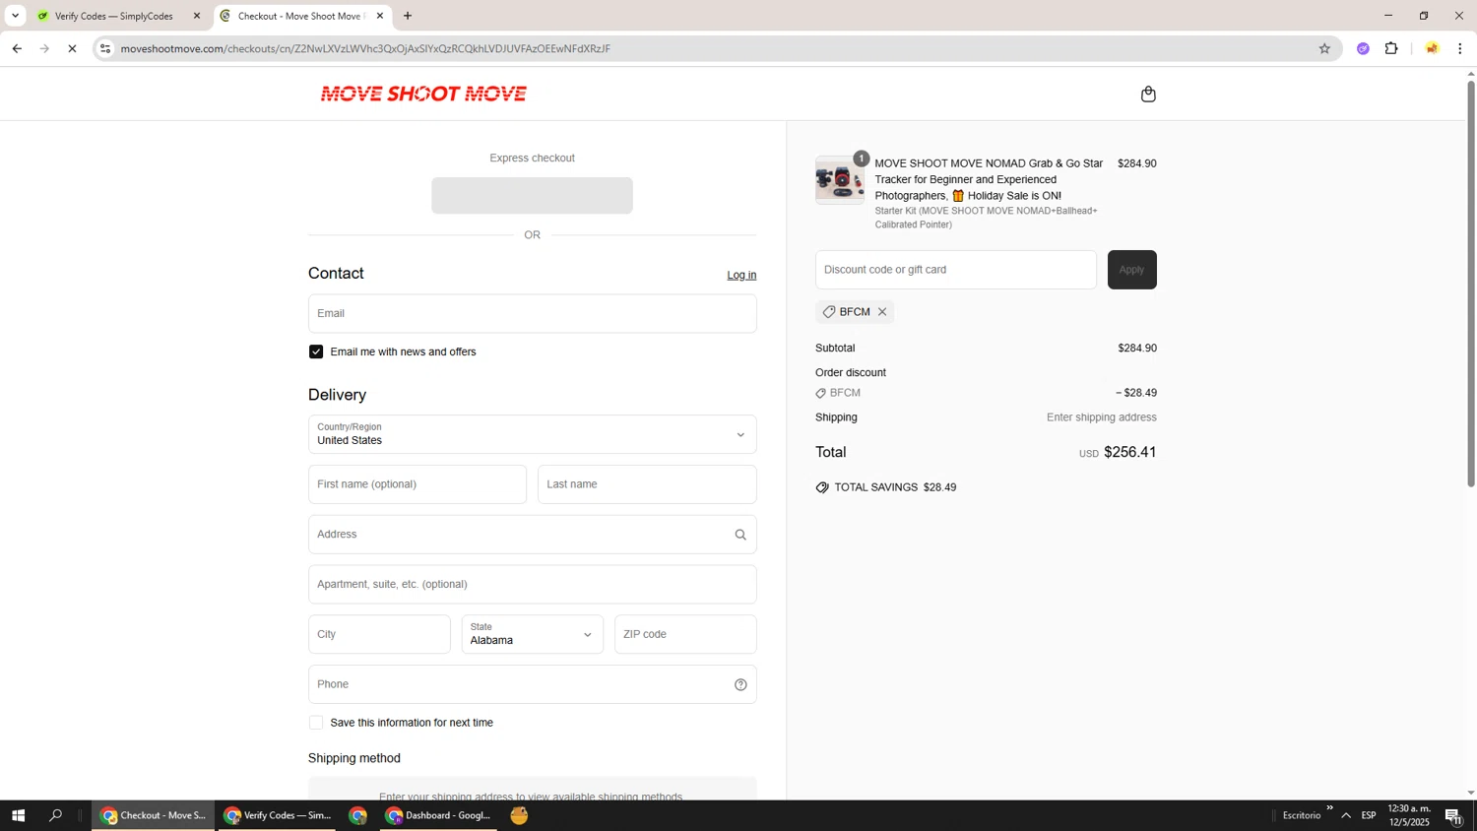The image size is (1477, 831).
Task: Open the Chrome icon without label in taskbar
Action: 357,815
